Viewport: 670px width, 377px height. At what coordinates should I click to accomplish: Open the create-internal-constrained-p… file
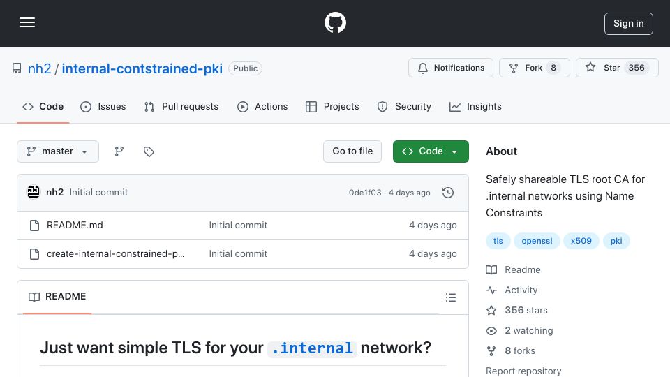tap(115, 254)
